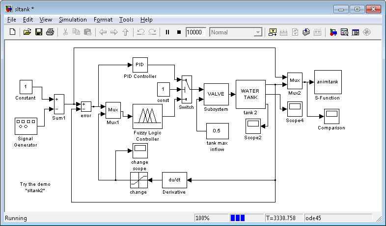Viewport: 386px width, 226px height.
Task: Select the Constant block with value 1
Action: click(x=26, y=87)
